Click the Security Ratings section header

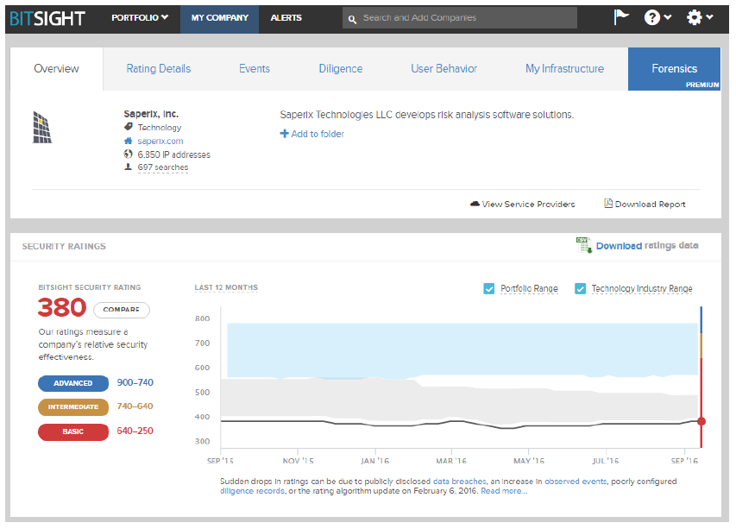click(x=64, y=247)
